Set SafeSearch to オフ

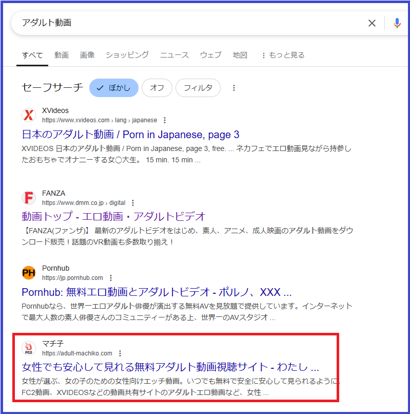(x=157, y=88)
